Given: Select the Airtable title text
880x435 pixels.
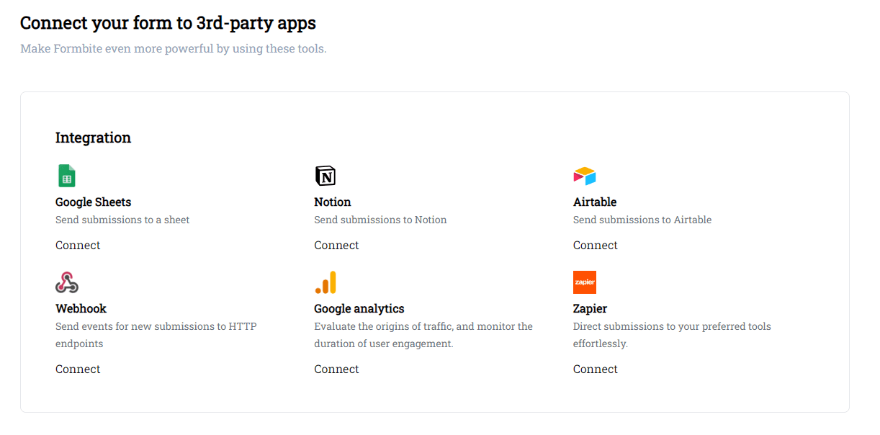Looking at the screenshot, I should point(595,202).
